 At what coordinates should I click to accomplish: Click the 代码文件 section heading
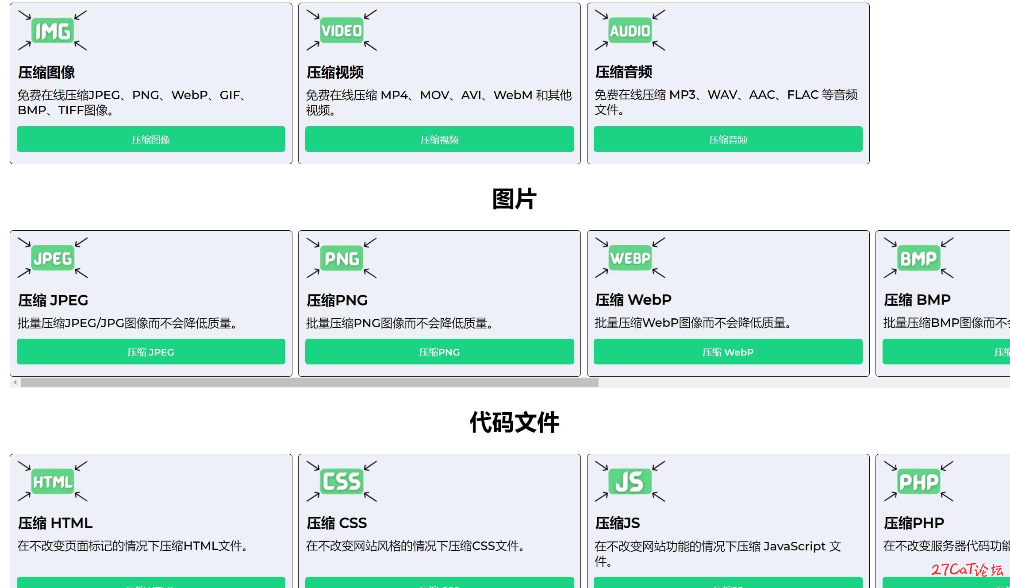point(514,422)
